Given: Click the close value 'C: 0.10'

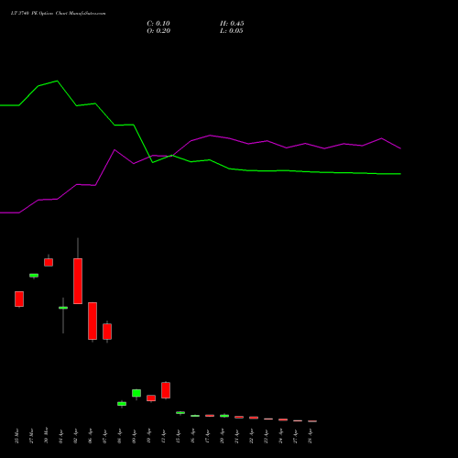Looking at the screenshot, I should point(158,24).
